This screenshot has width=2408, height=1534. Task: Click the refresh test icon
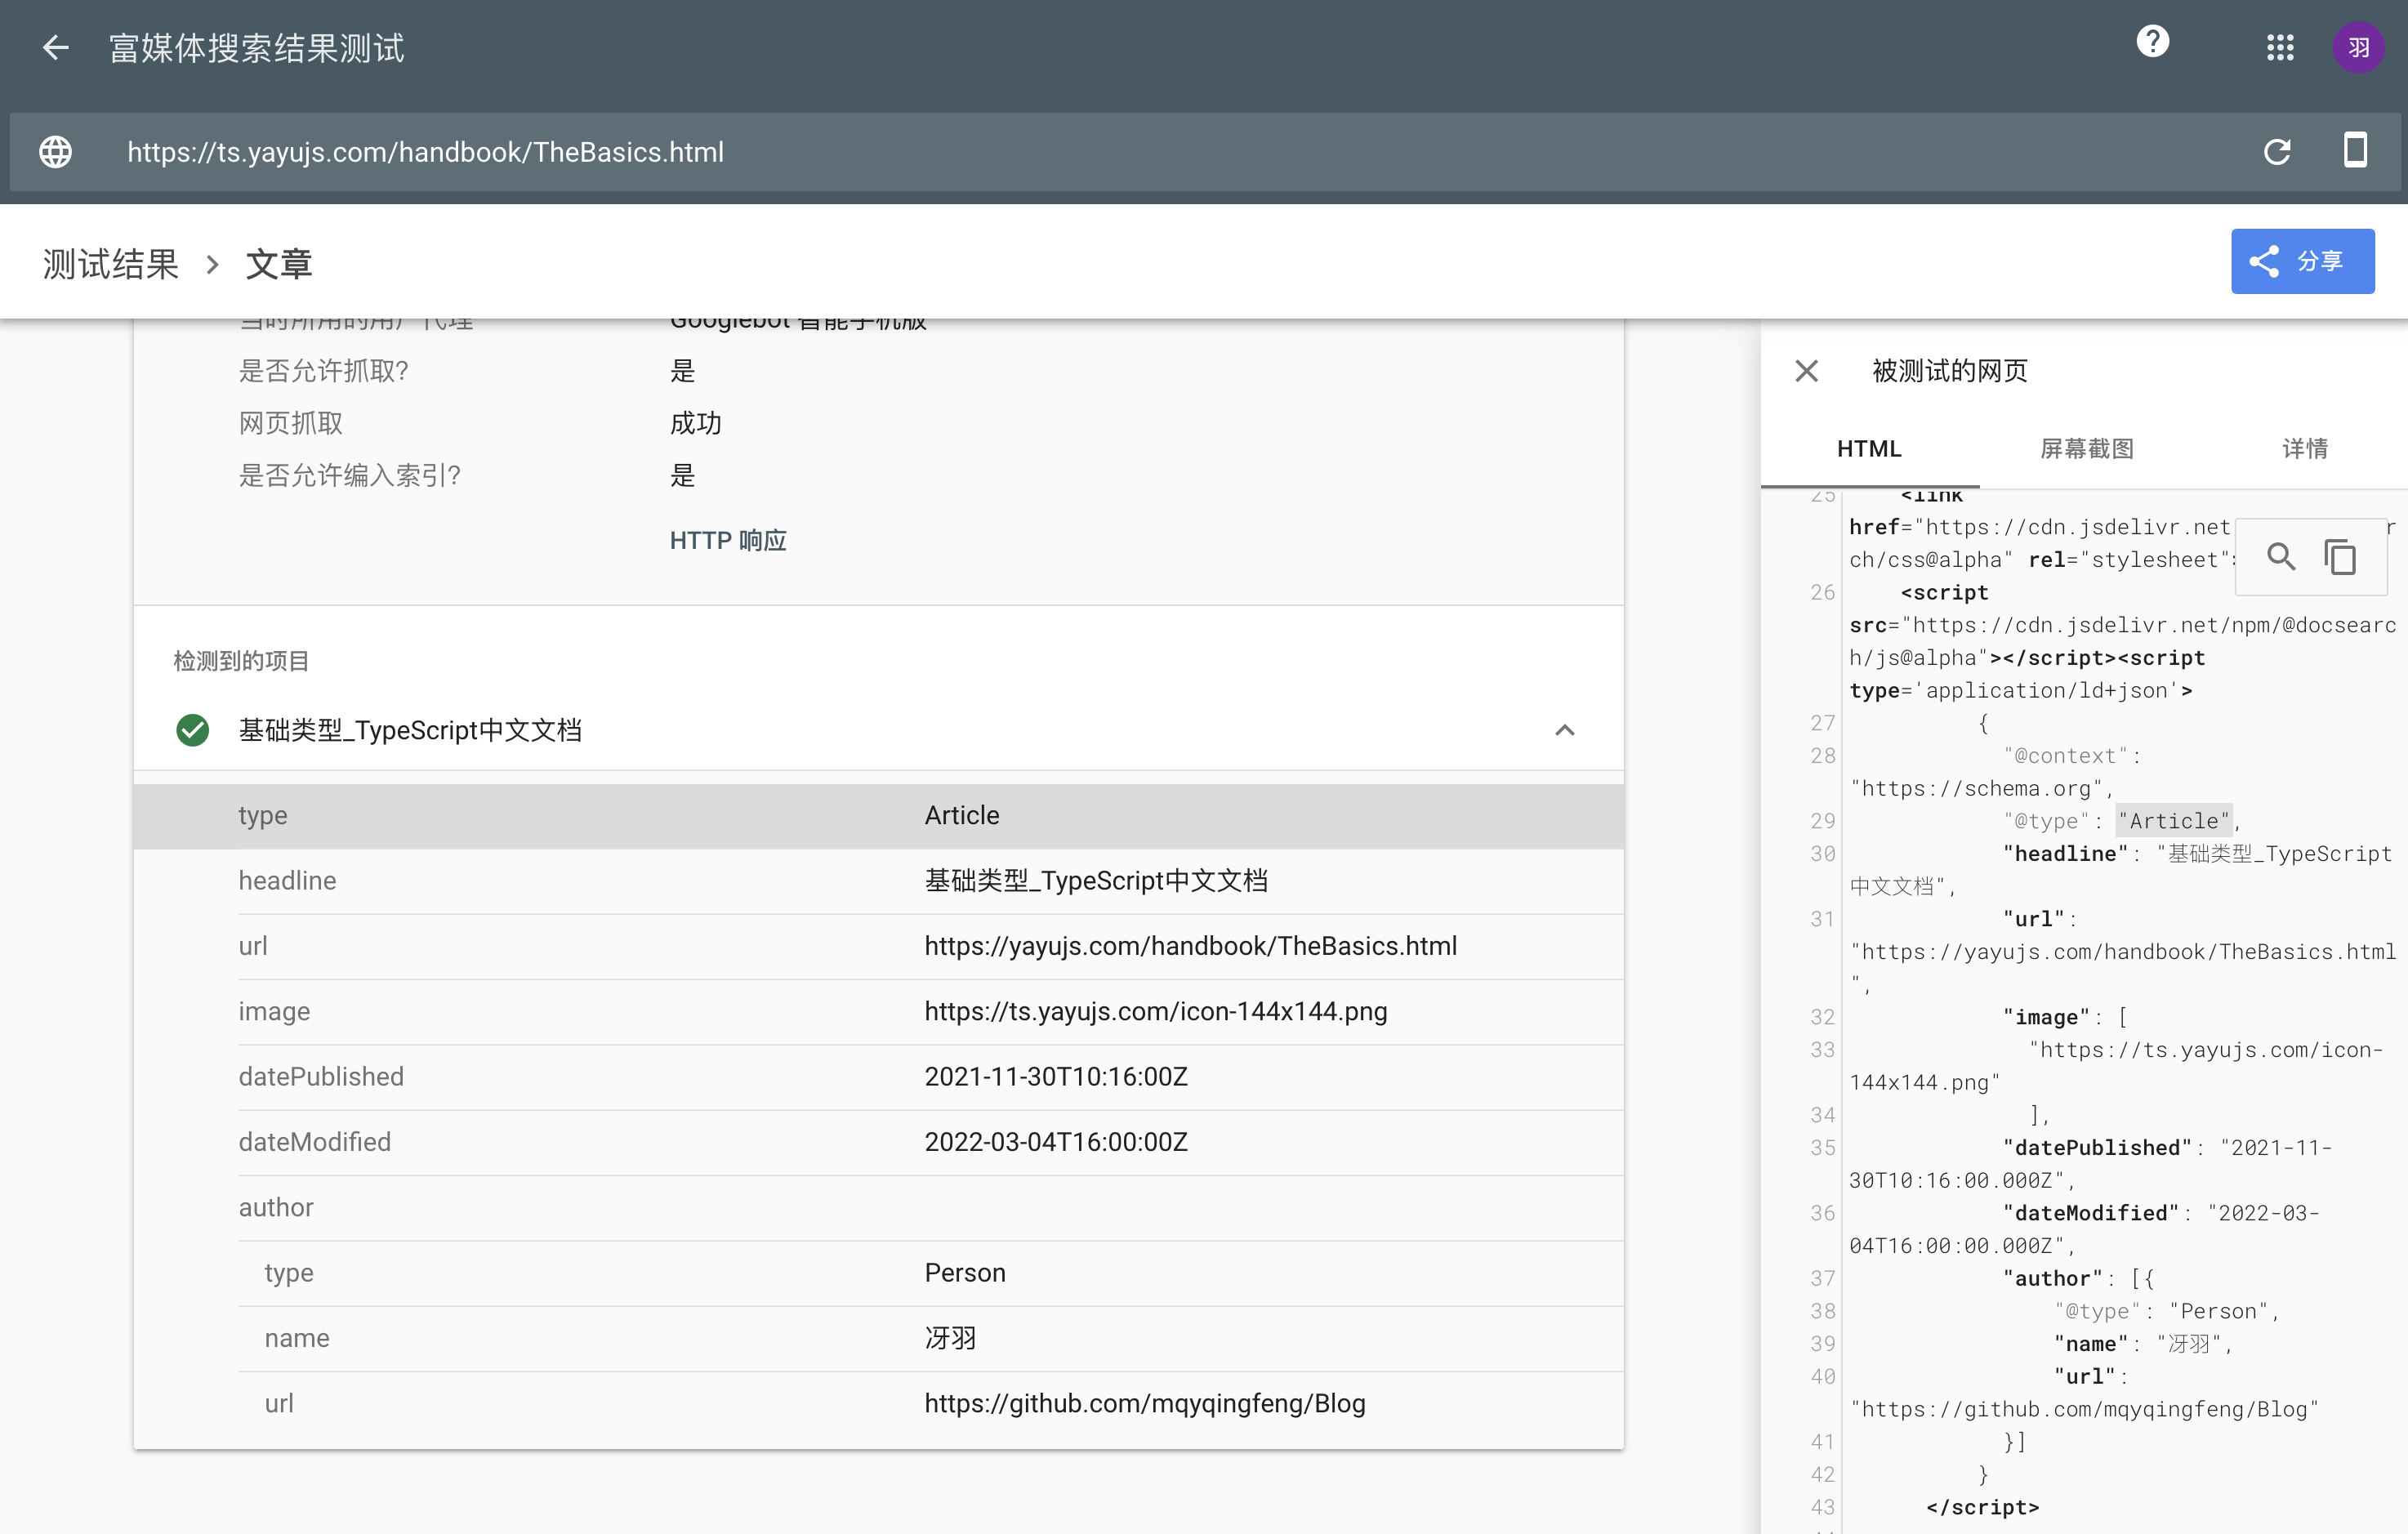[2277, 152]
